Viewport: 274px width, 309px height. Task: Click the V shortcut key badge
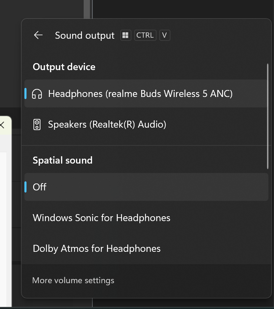165,35
